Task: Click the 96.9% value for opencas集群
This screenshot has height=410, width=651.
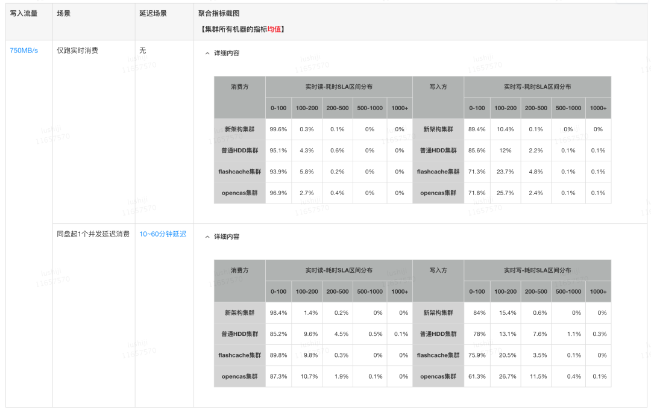Action: (x=278, y=193)
